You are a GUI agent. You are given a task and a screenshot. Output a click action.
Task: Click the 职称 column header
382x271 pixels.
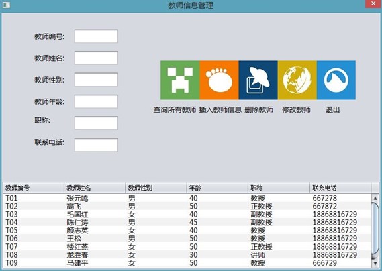click(279, 188)
